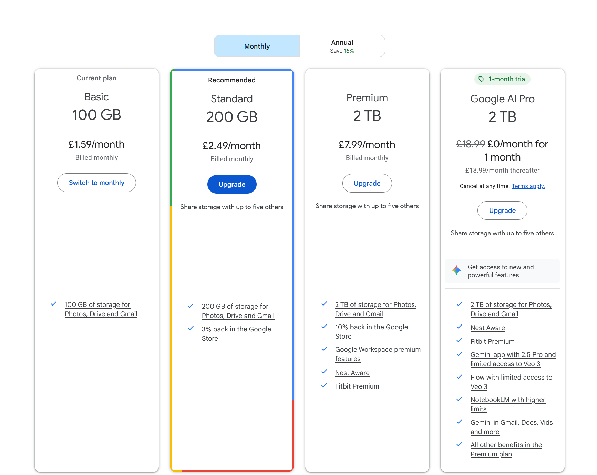Open All other benefits in Premium plan link
The height and width of the screenshot is (475, 597).
pyautogui.click(x=506, y=450)
